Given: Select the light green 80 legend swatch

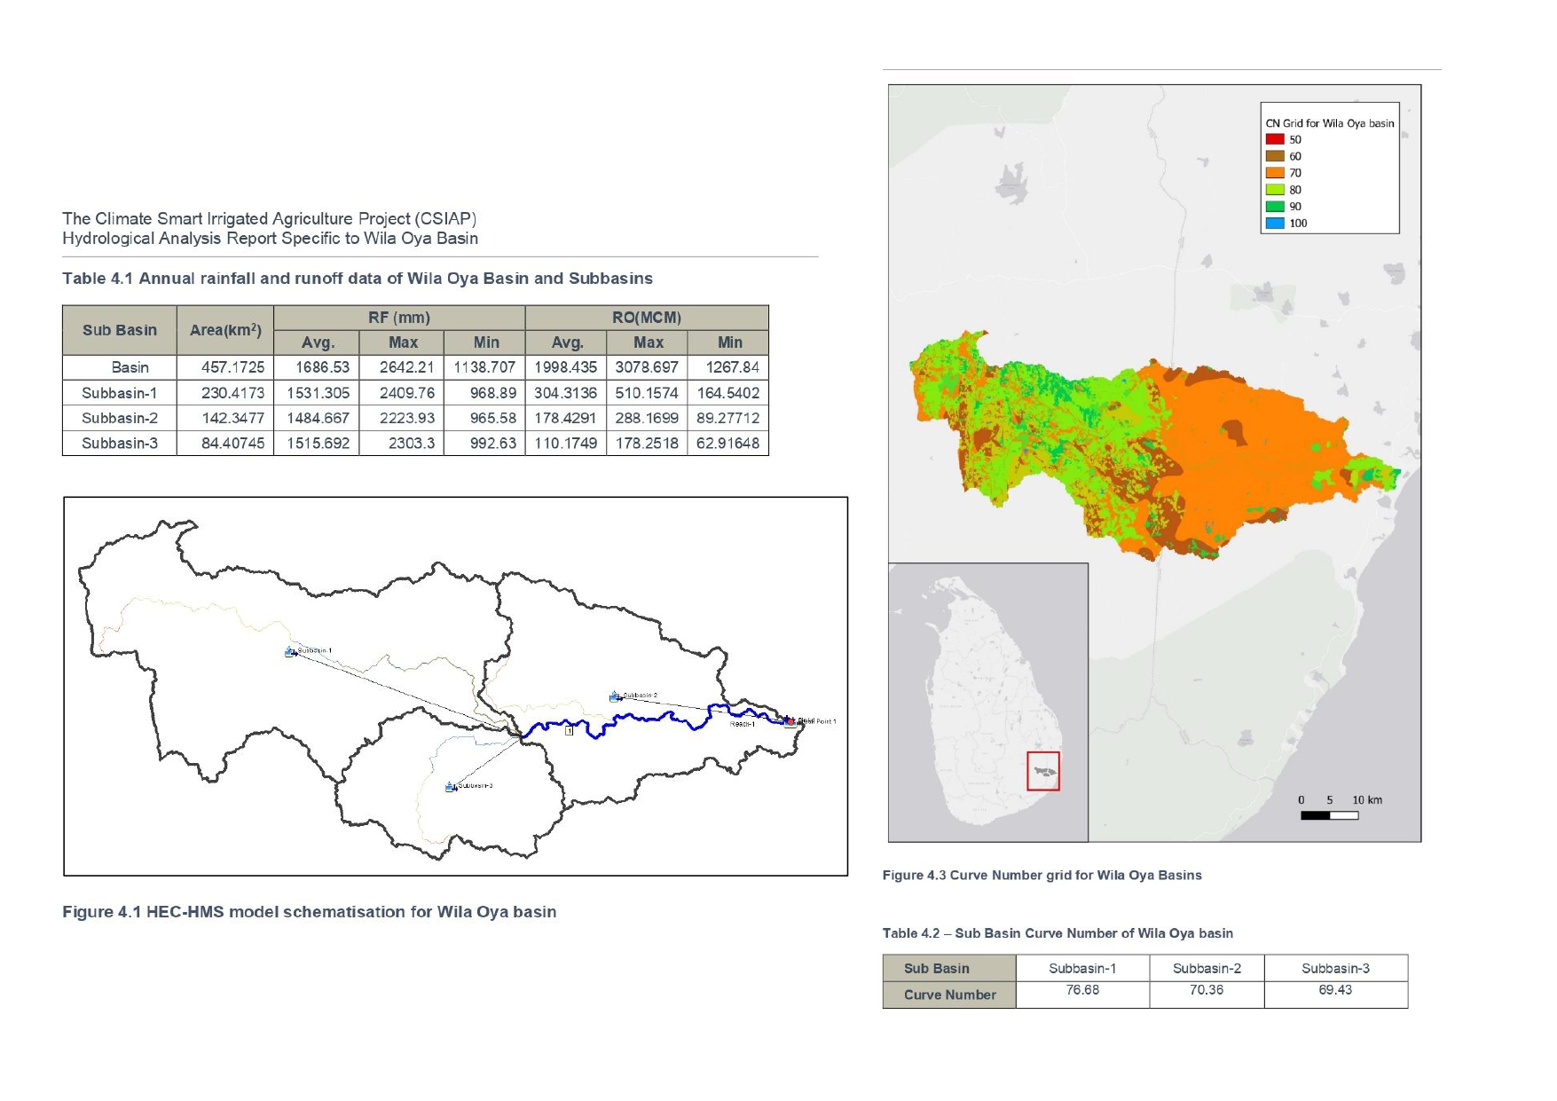Looking at the screenshot, I should [1274, 190].
